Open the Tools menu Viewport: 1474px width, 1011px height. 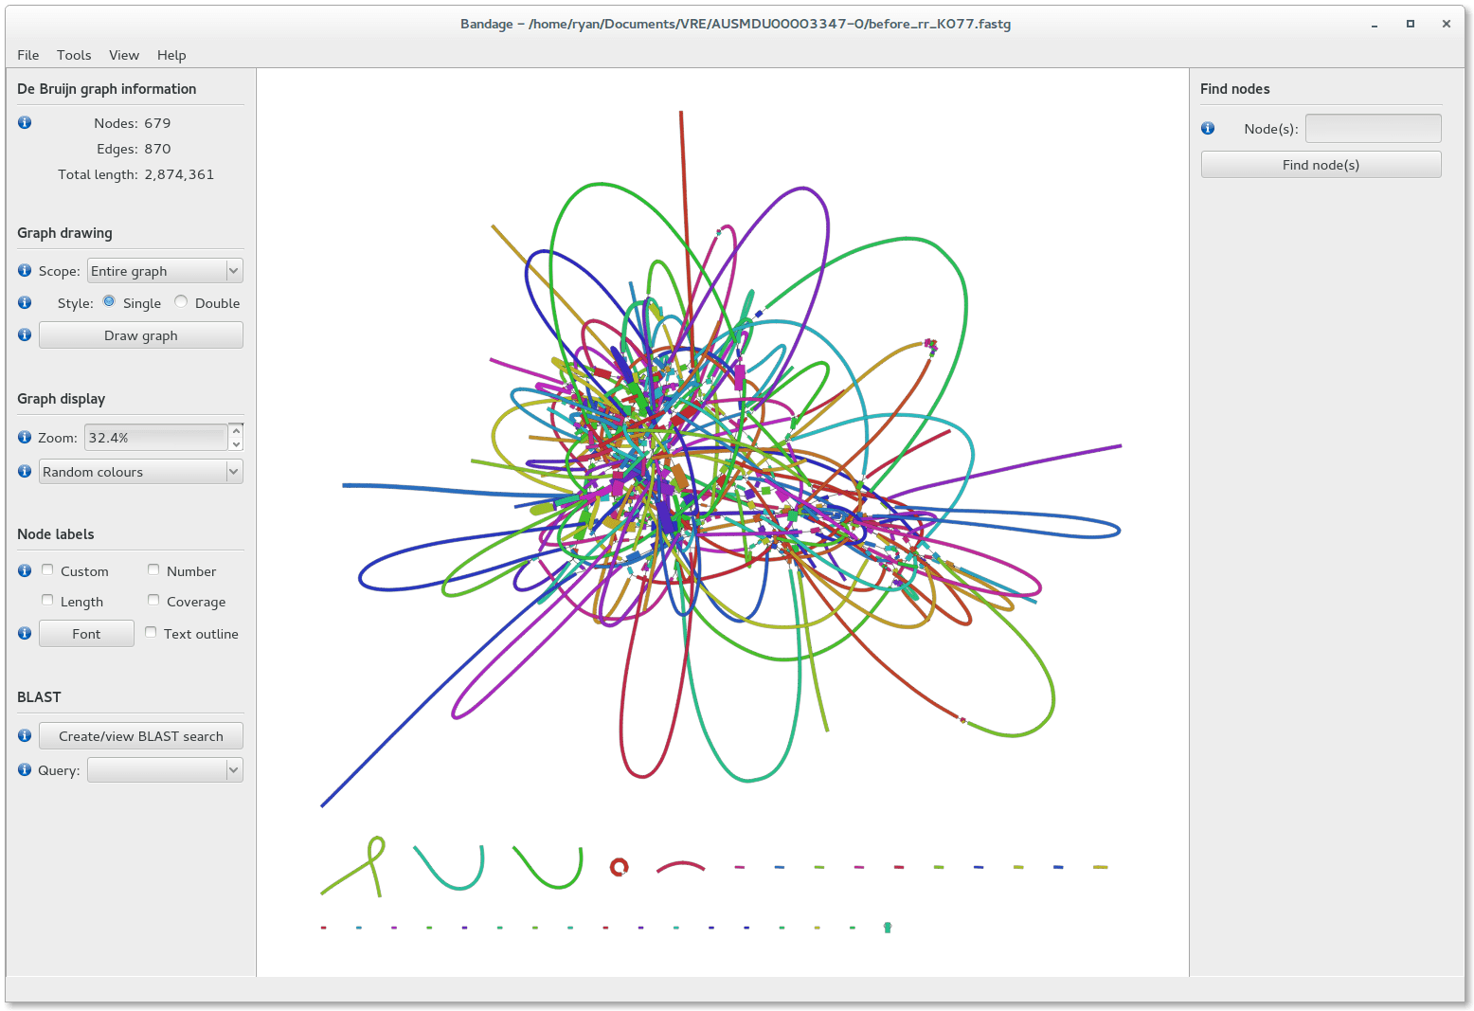point(74,55)
